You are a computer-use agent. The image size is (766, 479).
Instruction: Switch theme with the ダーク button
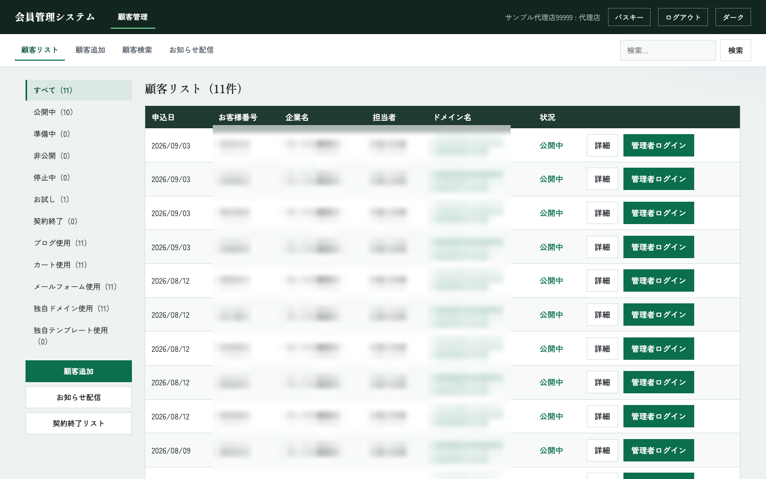coord(733,17)
